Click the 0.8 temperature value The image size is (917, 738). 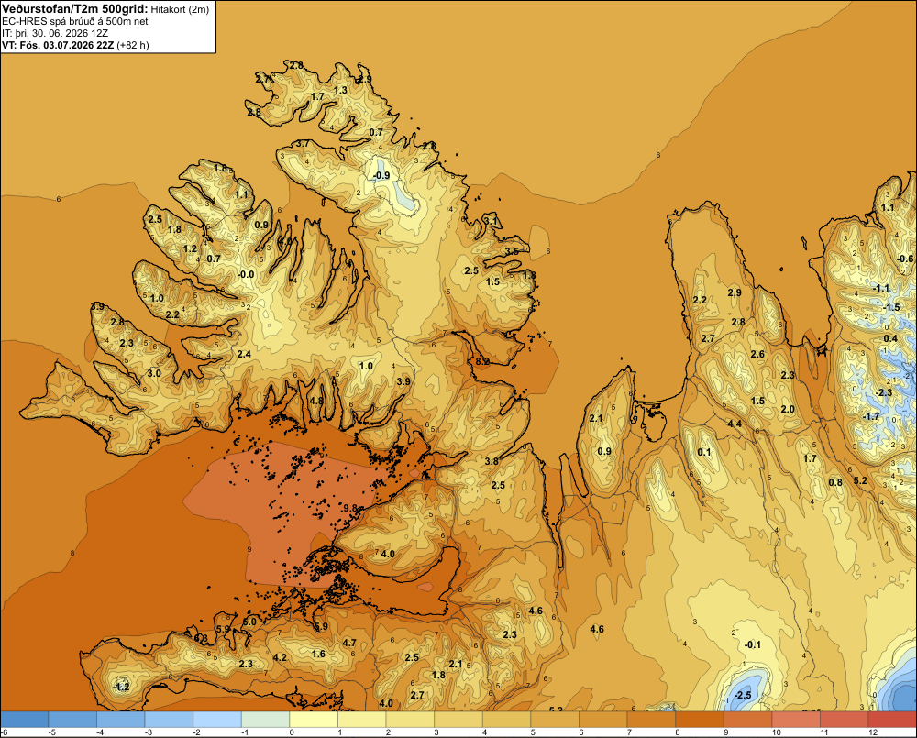point(835,482)
